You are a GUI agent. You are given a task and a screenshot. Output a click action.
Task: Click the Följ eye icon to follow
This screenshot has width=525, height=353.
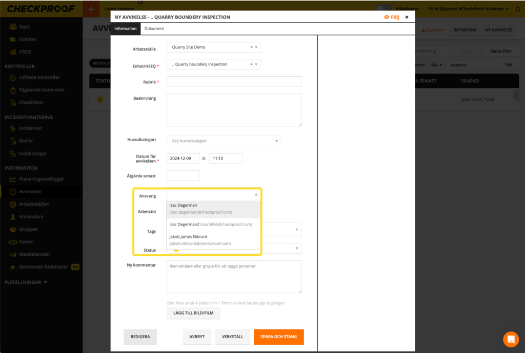click(387, 17)
